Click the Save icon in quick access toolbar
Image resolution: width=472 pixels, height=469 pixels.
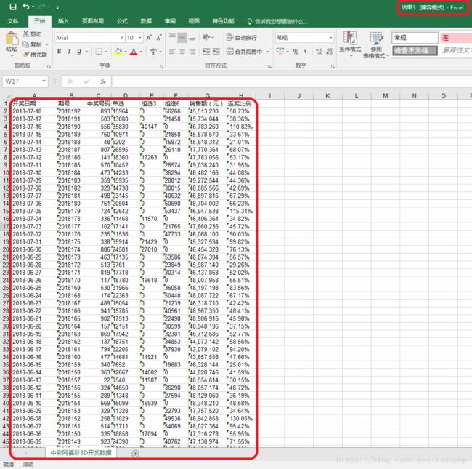(12, 7)
